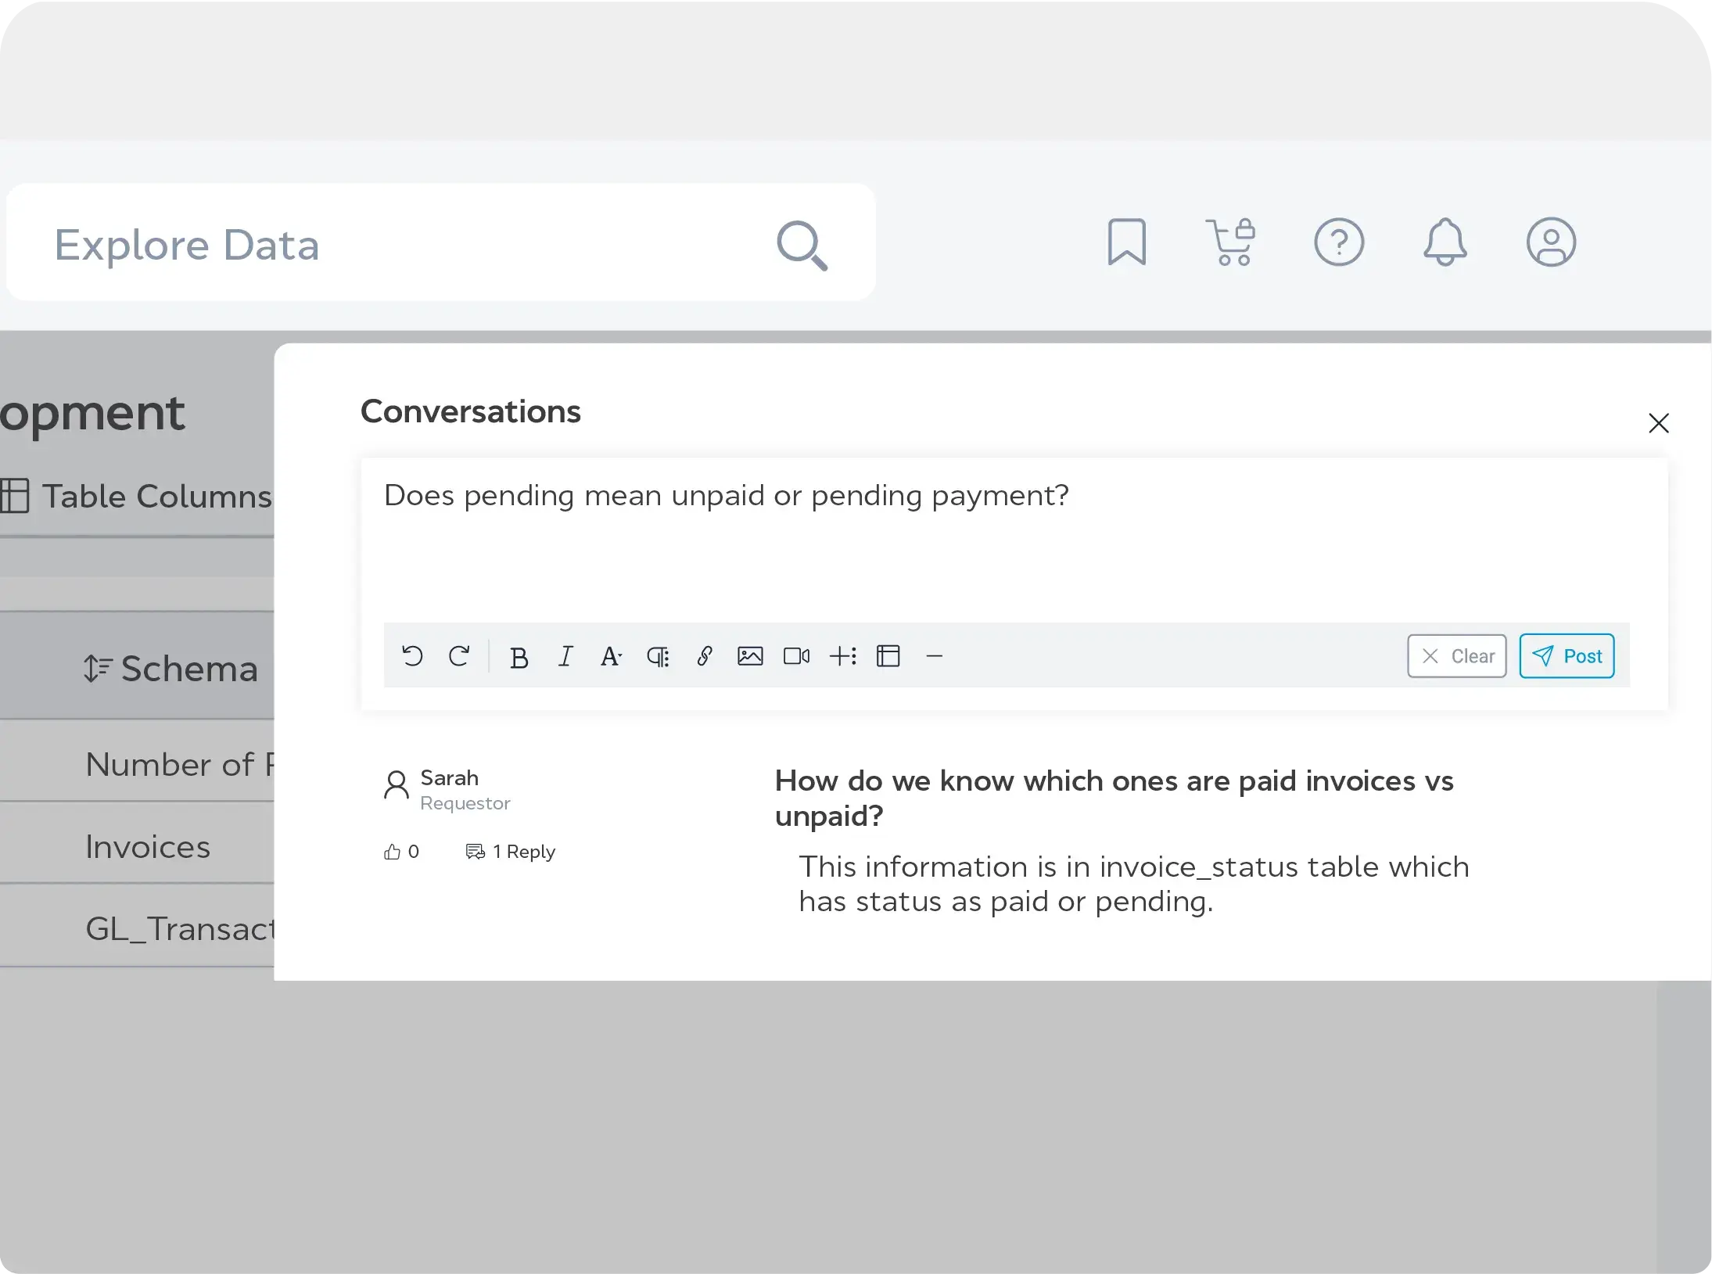This screenshot has height=1274, width=1712.
Task: Insert a link with the link icon
Action: click(704, 655)
